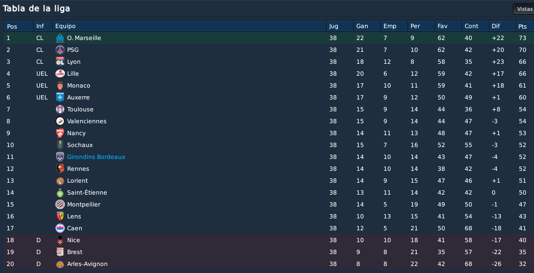Open the Nice team entry
This screenshot has height=273, width=534.
[73, 241]
